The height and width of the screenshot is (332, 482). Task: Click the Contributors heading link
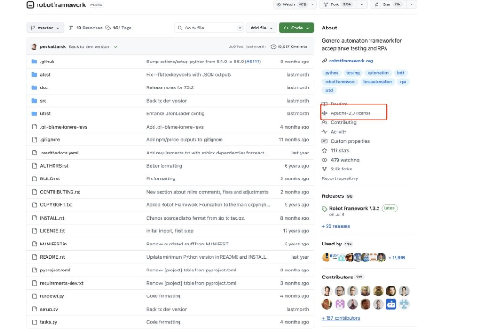[x=337, y=278]
